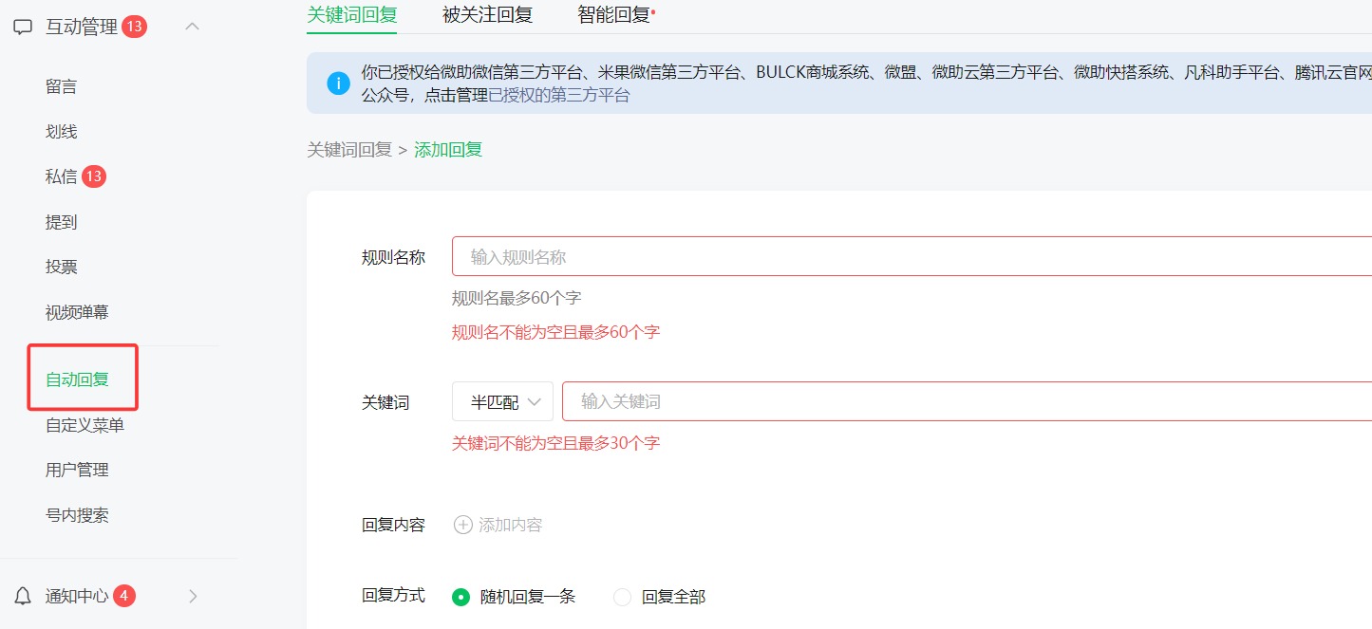Collapse the 互动管理 section
Image resolution: width=1372 pixels, height=629 pixels.
click(192, 27)
